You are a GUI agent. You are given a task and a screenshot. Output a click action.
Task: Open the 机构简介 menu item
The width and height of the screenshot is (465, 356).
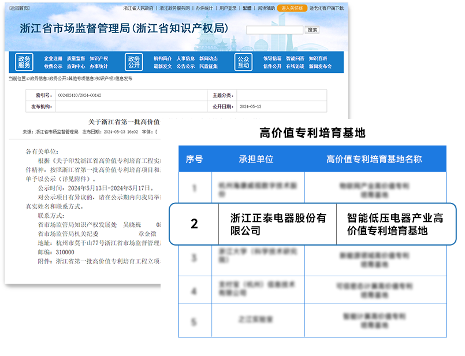163,58
